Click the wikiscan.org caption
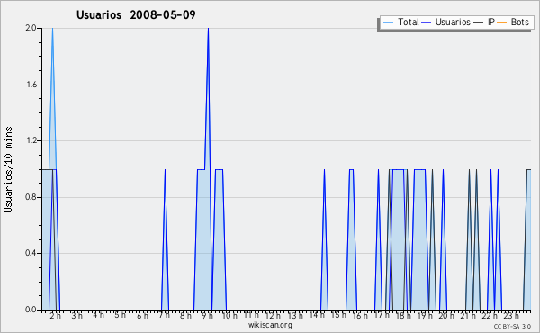540x333 pixels. 270,325
